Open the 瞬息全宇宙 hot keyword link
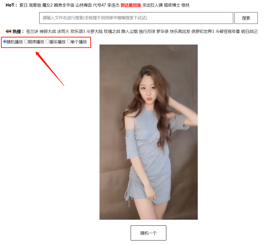 point(64,5)
